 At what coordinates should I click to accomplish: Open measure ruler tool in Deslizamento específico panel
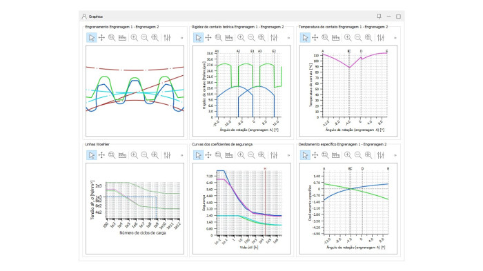[335, 155]
